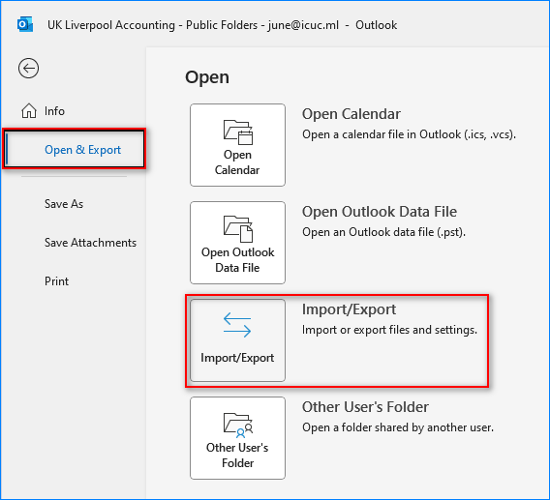This screenshot has width=550, height=500.
Task: Click the Open Outlook Data File icon
Action: click(x=238, y=229)
